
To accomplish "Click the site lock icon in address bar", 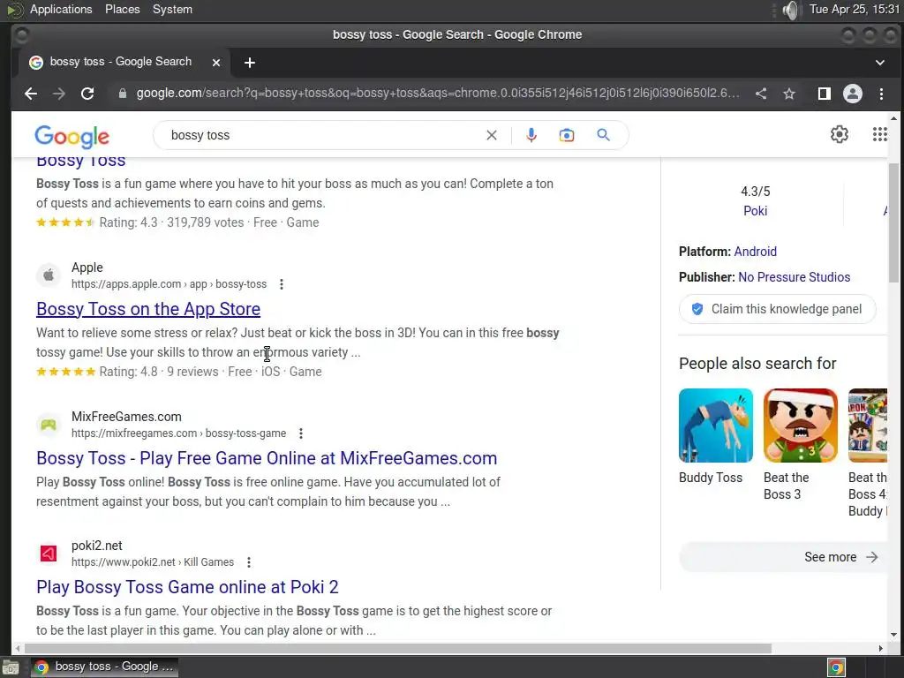I will coord(122,94).
